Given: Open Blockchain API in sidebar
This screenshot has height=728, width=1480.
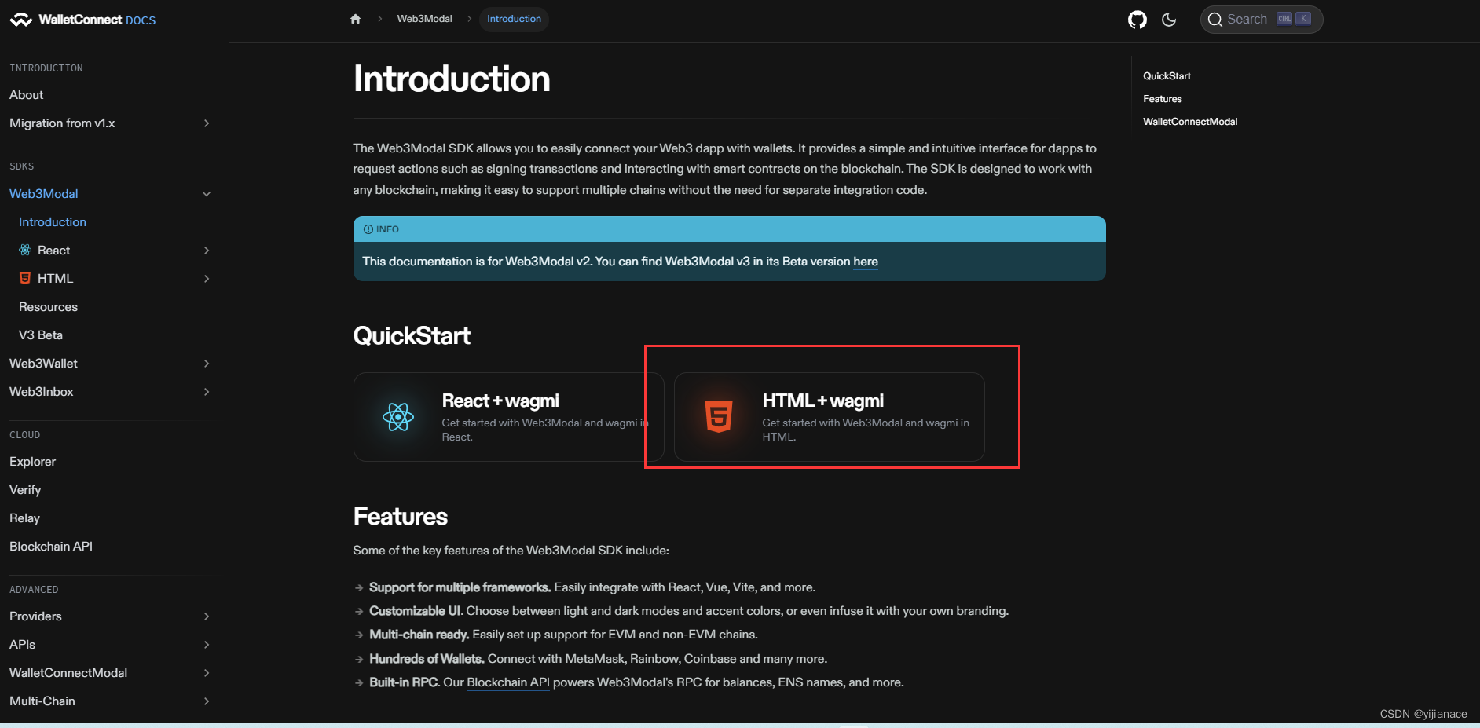Looking at the screenshot, I should (51, 547).
